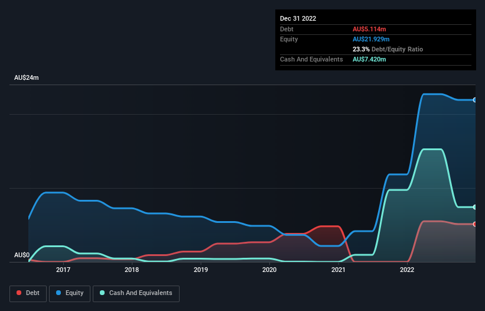485x311 pixels.
Task: Click the Dec 31 2022 tooltip date
Action: [298, 18]
